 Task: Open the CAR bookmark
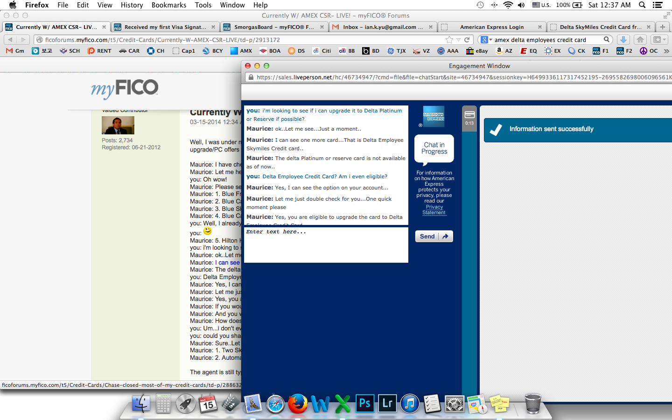[129, 51]
